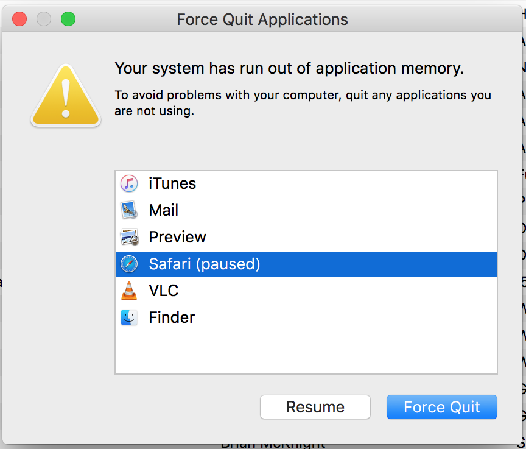Screen dimensions: 526x449
Task: Select VLC in the application list
Action: pyautogui.click(x=306, y=291)
